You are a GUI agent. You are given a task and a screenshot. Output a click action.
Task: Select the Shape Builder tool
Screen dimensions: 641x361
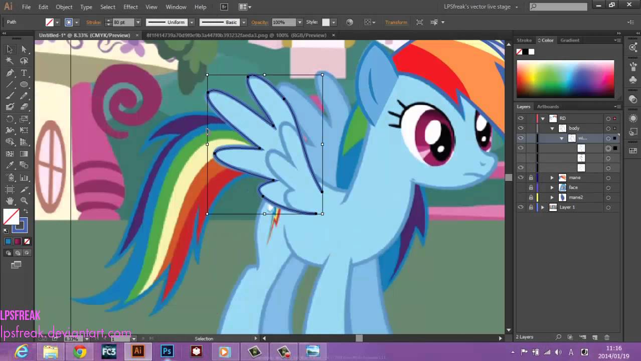pos(10,142)
